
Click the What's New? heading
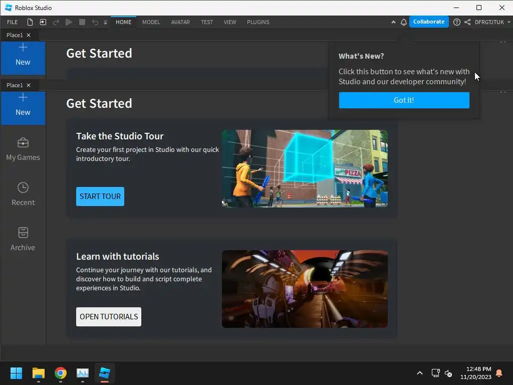coord(361,56)
